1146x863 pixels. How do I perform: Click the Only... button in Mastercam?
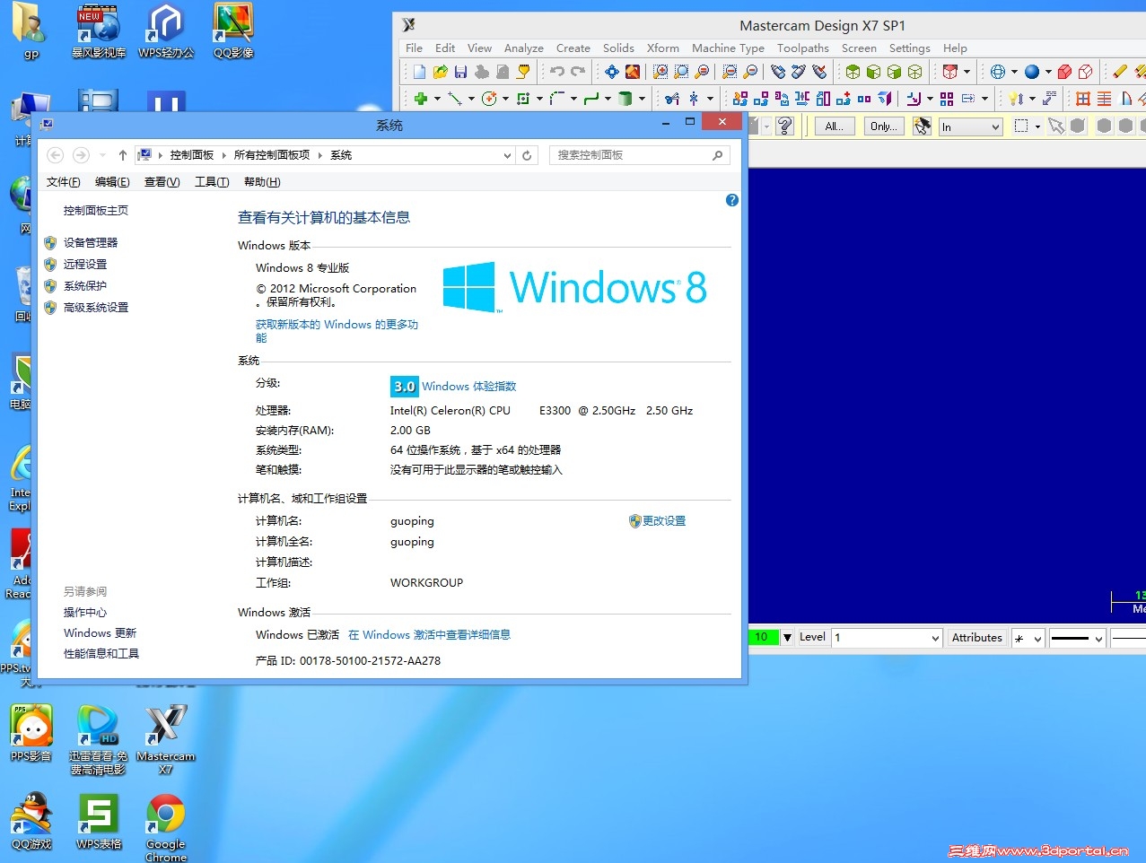point(884,126)
